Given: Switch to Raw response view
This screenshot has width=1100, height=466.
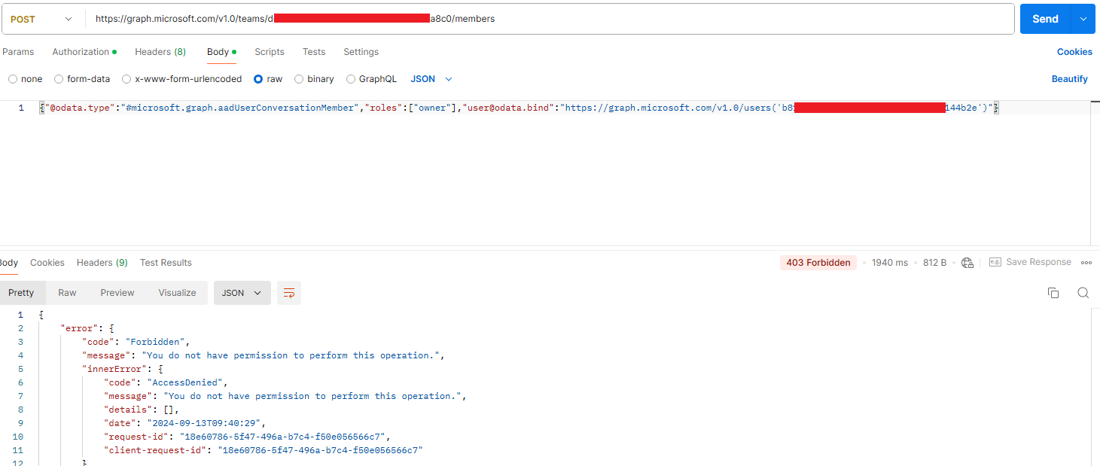Looking at the screenshot, I should [x=67, y=293].
